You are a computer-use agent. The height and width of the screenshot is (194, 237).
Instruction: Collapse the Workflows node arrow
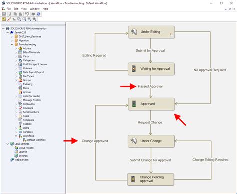click(16, 136)
